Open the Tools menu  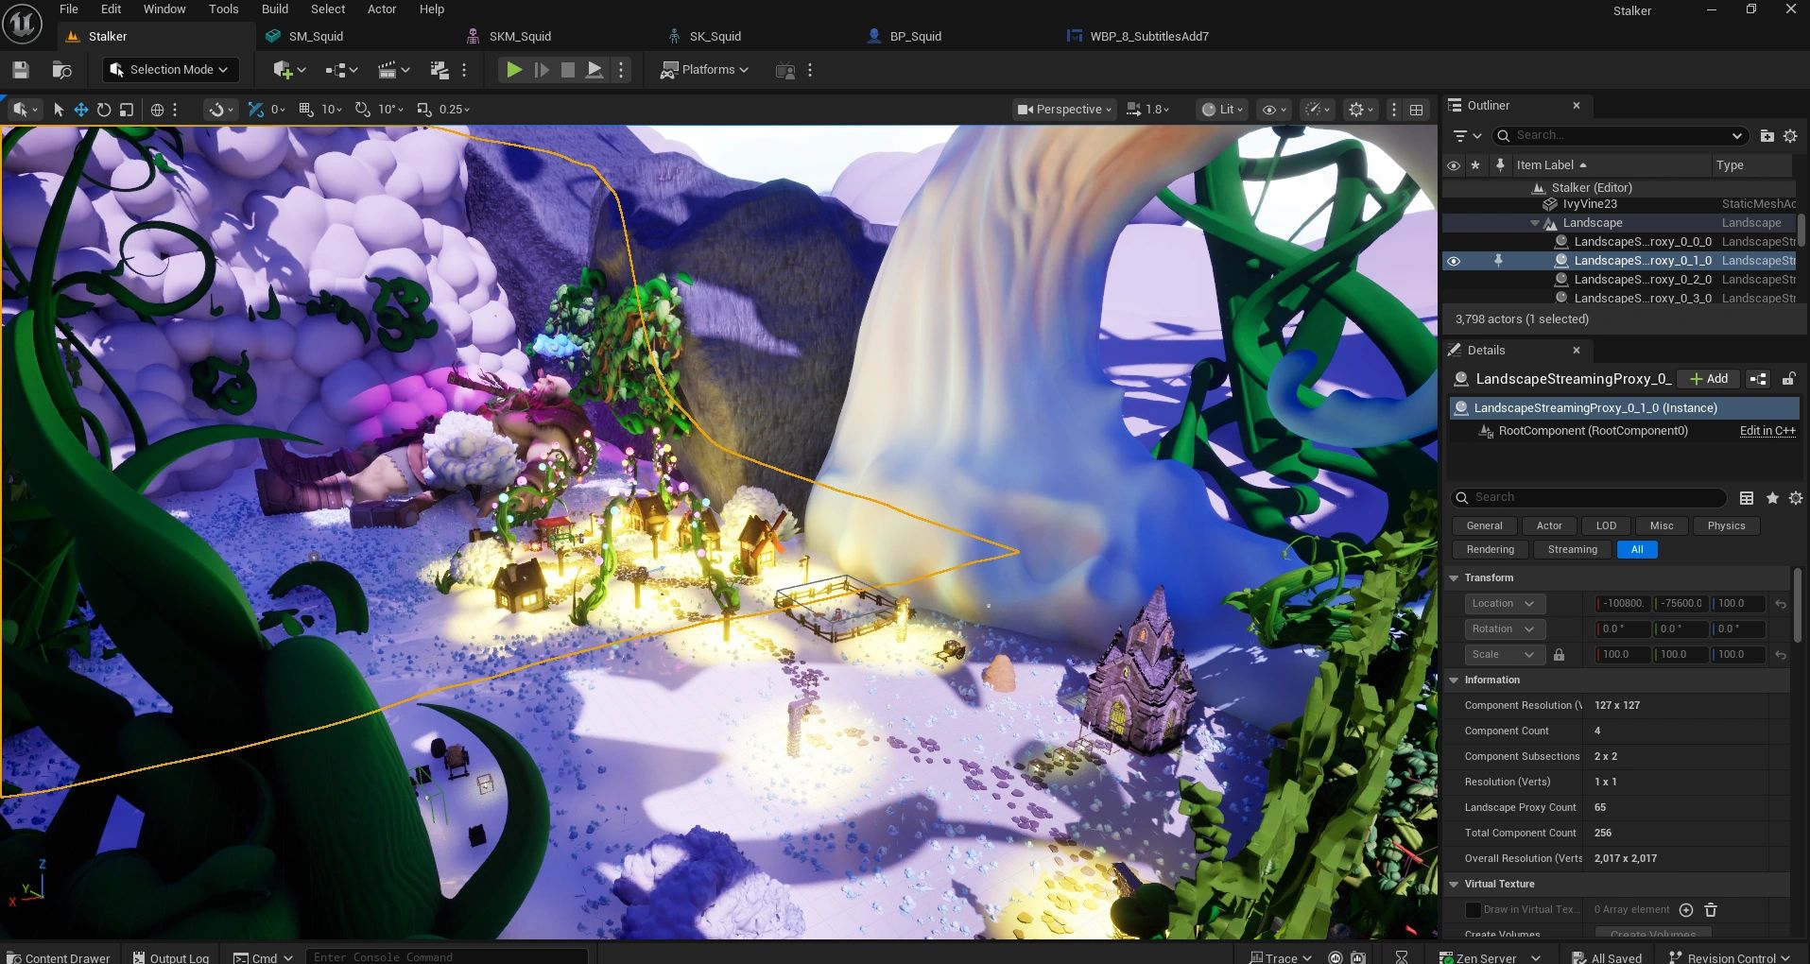coord(223,9)
